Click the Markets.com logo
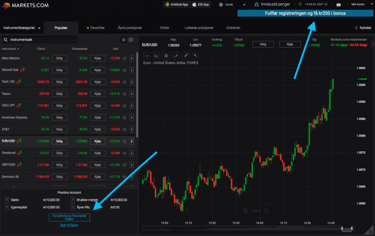Viewport: 375px width, 236px height. [25, 5]
